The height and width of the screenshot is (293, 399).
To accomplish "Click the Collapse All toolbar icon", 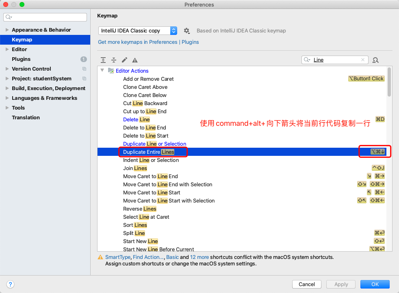I will point(114,60).
